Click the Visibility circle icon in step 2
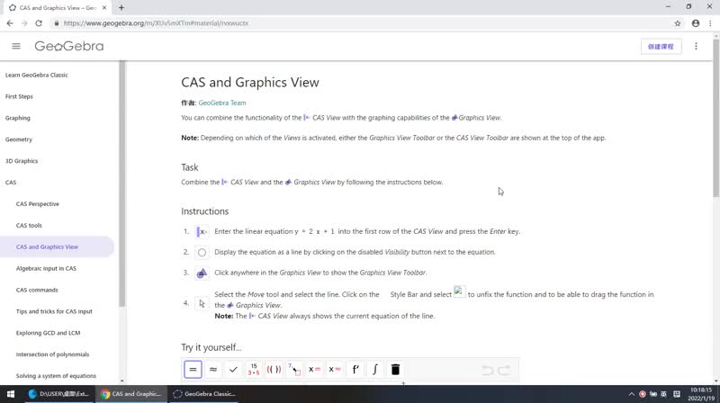The width and height of the screenshot is (720, 403). pos(202,253)
